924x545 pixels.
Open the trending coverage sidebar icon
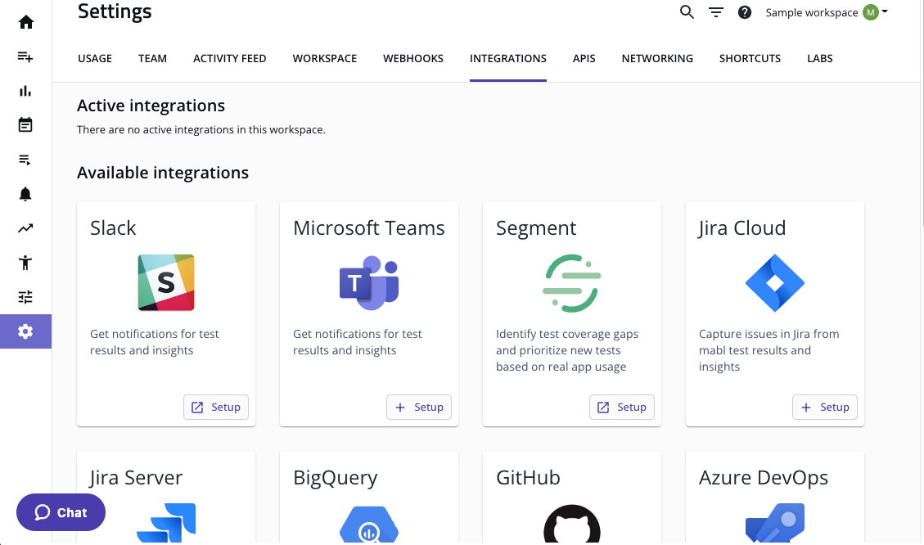point(25,228)
